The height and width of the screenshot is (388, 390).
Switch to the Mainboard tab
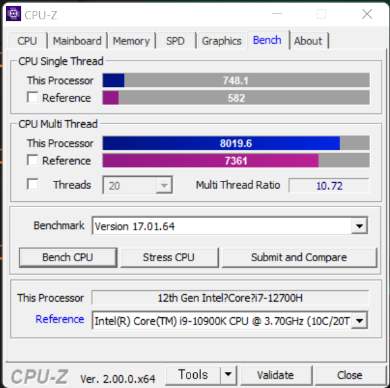tap(77, 41)
